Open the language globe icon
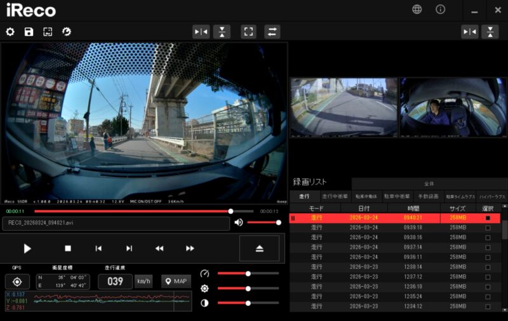Image resolution: width=508 pixels, height=321 pixels. [417, 10]
